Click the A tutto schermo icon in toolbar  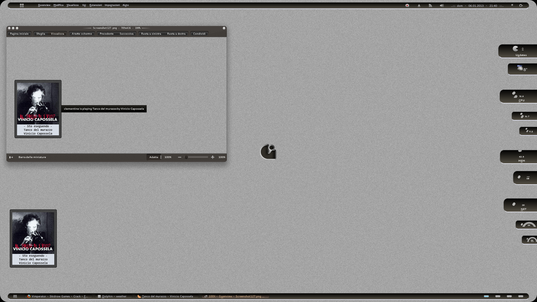[81, 34]
